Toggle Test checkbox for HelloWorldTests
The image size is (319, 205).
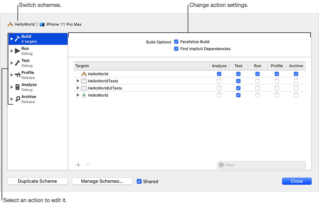tap(238, 81)
